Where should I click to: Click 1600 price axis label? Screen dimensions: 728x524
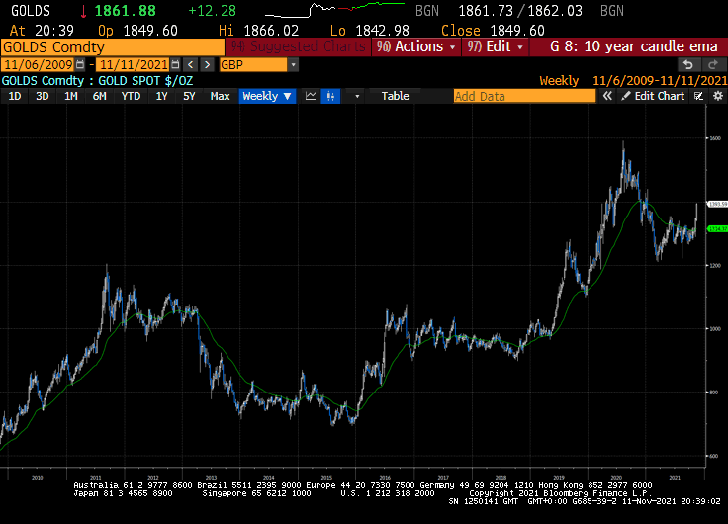715,138
